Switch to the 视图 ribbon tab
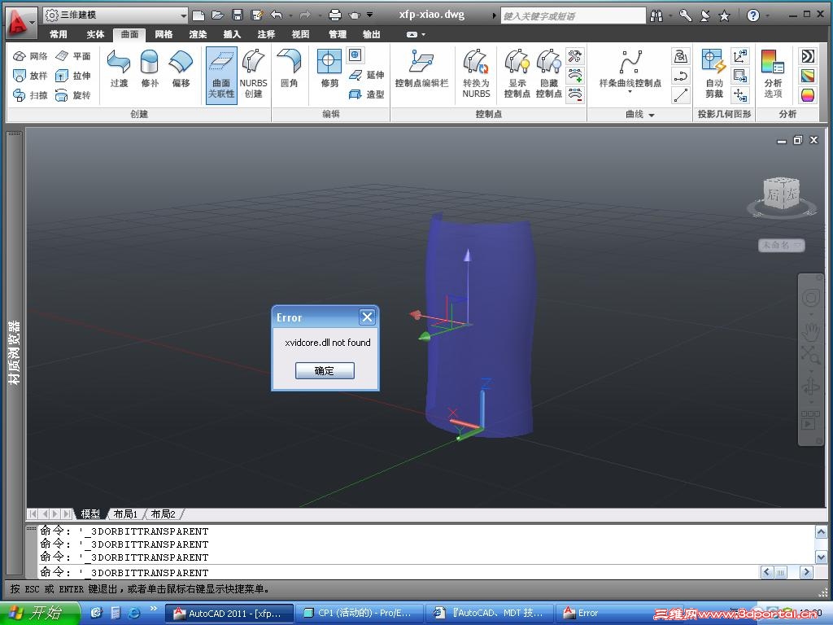The height and width of the screenshot is (625, 833). pyautogui.click(x=300, y=34)
